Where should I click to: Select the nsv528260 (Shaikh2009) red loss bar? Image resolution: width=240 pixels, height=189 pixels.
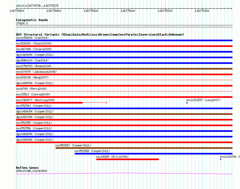[124, 46]
